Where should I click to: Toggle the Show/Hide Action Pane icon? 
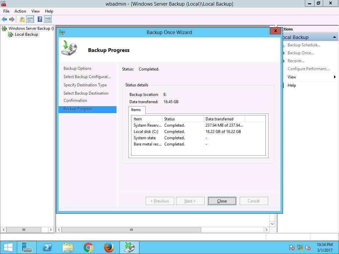point(48,20)
